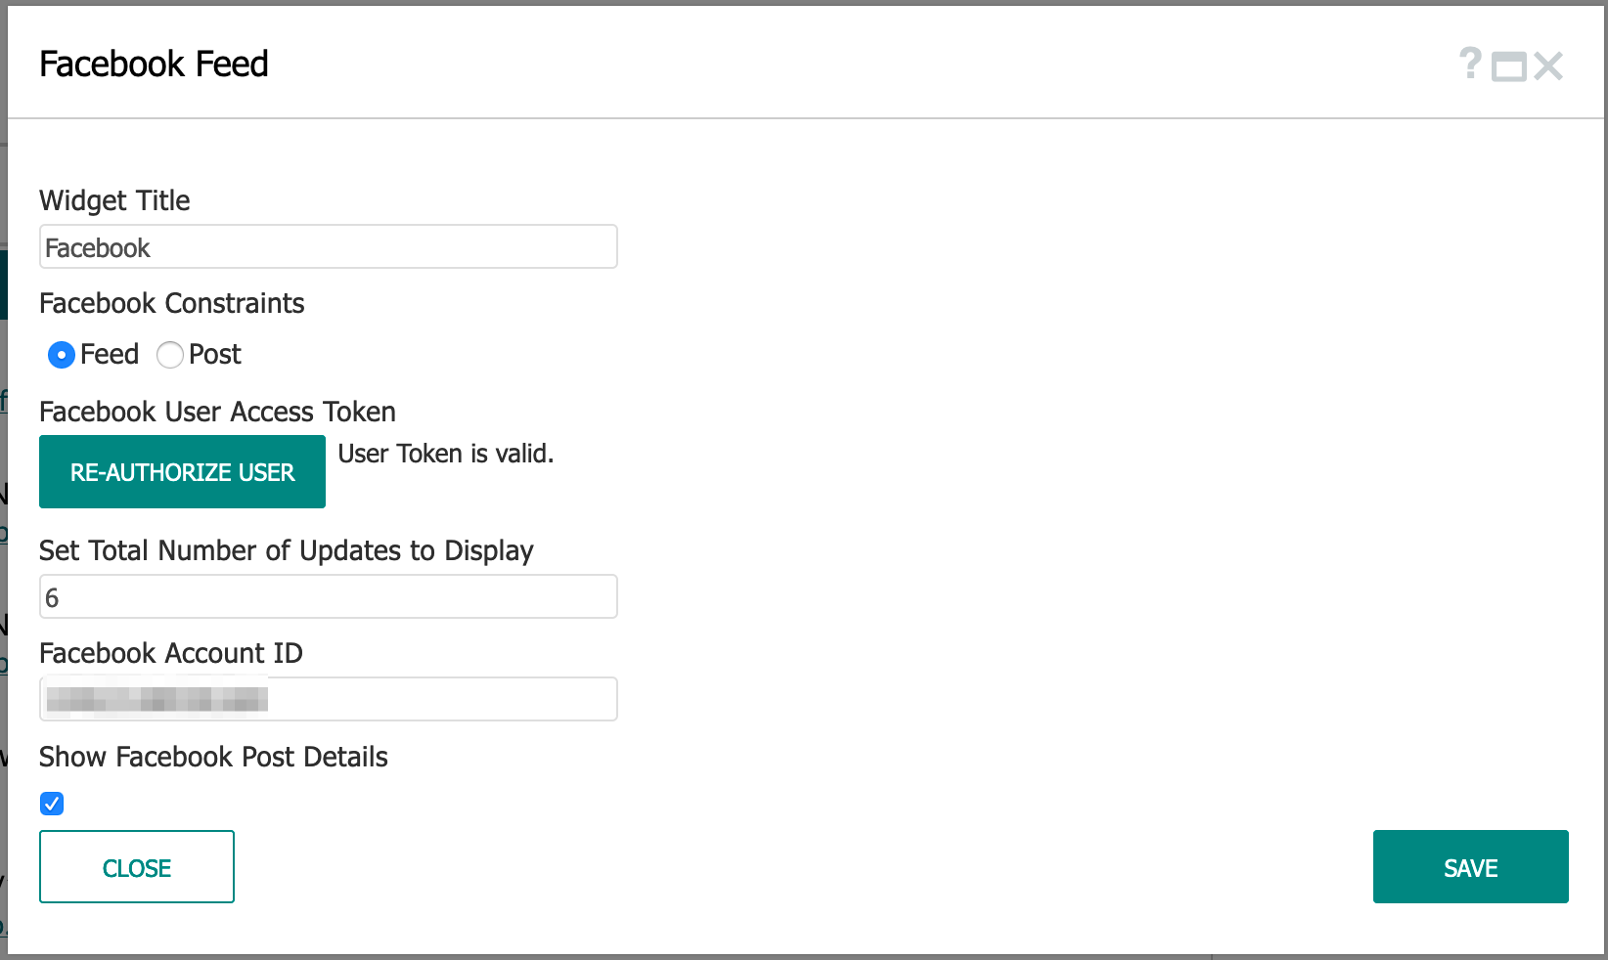Screen dimensions: 1608x960
Task: Click the number of updates input field
Action: [329, 597]
